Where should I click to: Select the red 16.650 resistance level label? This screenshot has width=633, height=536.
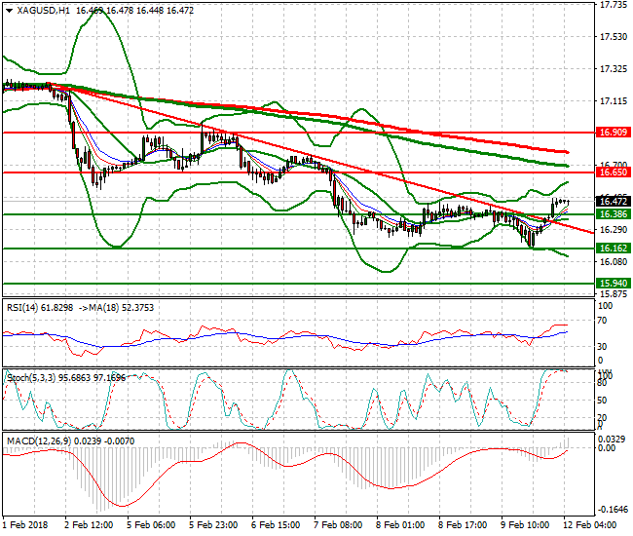(x=613, y=172)
